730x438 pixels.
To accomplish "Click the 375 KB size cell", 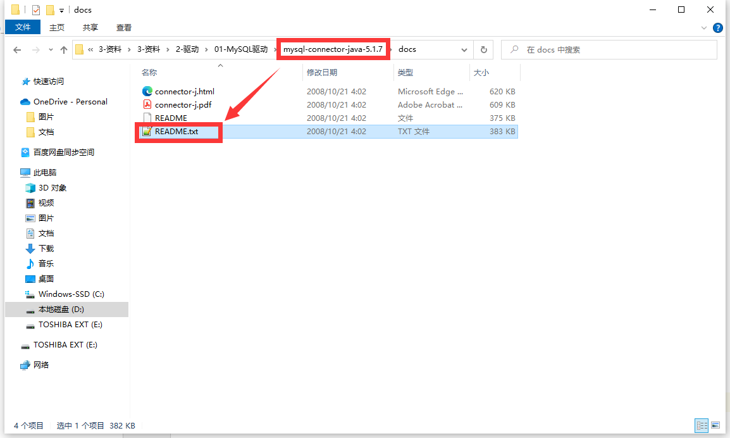I will pos(502,118).
